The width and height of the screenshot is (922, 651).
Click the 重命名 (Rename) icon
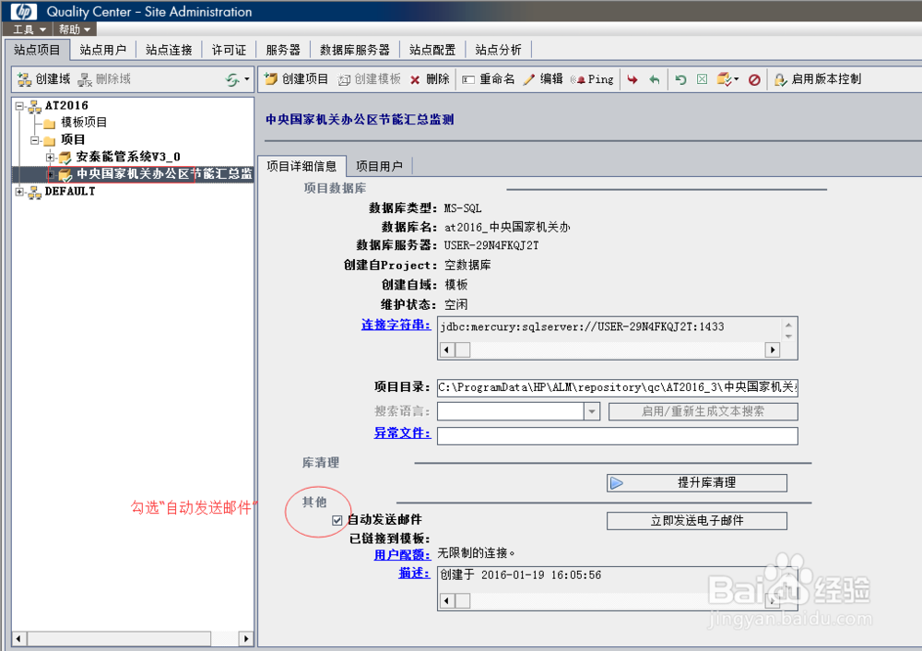(491, 79)
